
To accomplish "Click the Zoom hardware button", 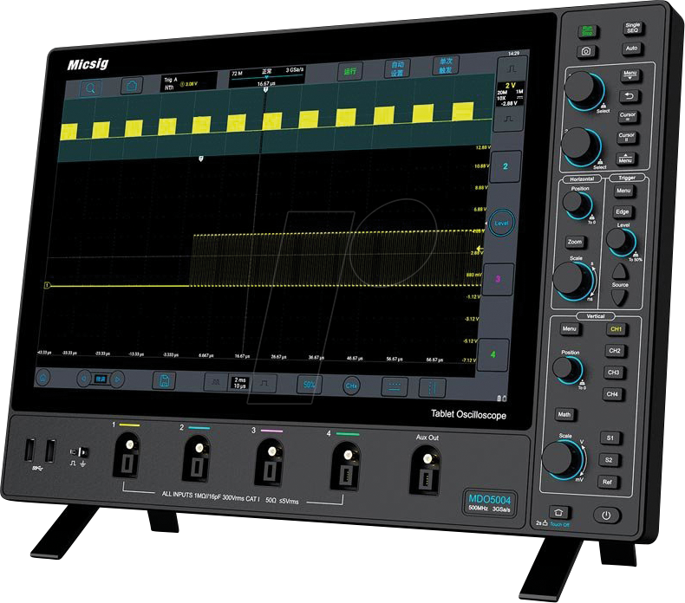I will point(575,242).
